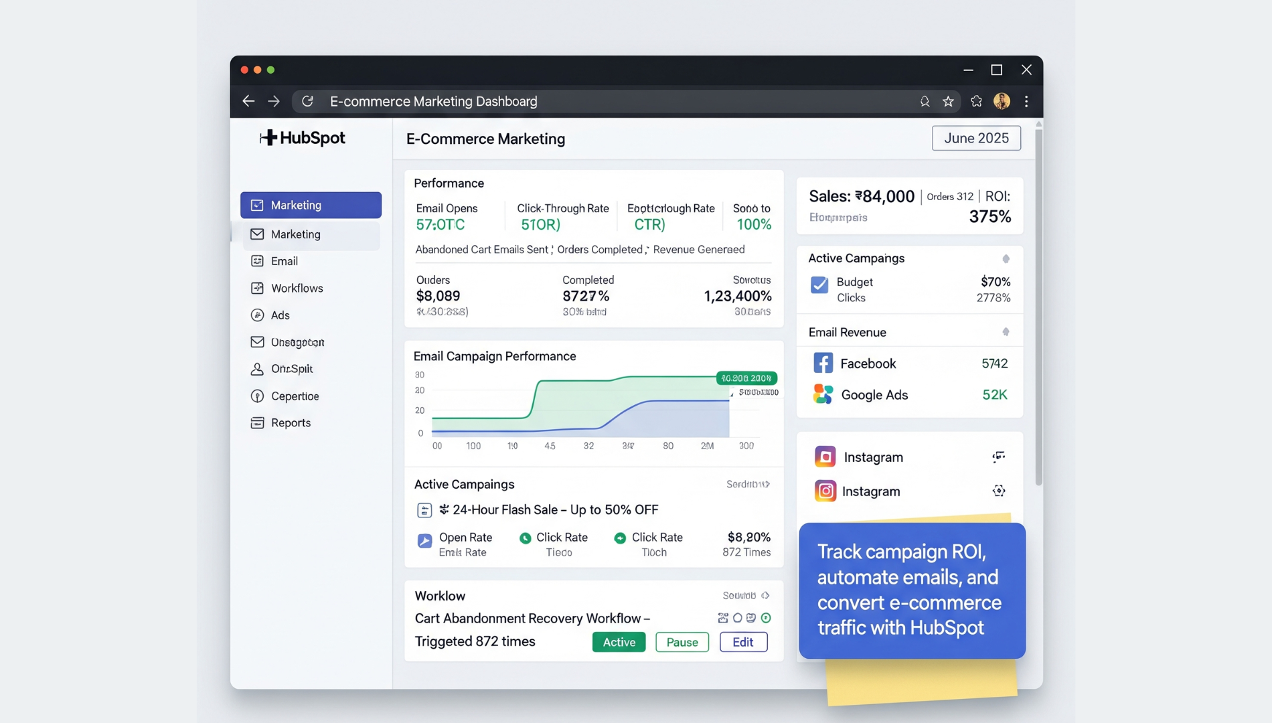Select the highlighted Marketing sidebar item
The width and height of the screenshot is (1272, 723).
click(311, 205)
